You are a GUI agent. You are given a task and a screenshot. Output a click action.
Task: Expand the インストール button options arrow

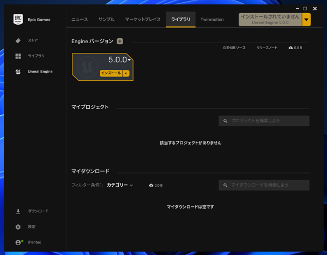coord(126,73)
